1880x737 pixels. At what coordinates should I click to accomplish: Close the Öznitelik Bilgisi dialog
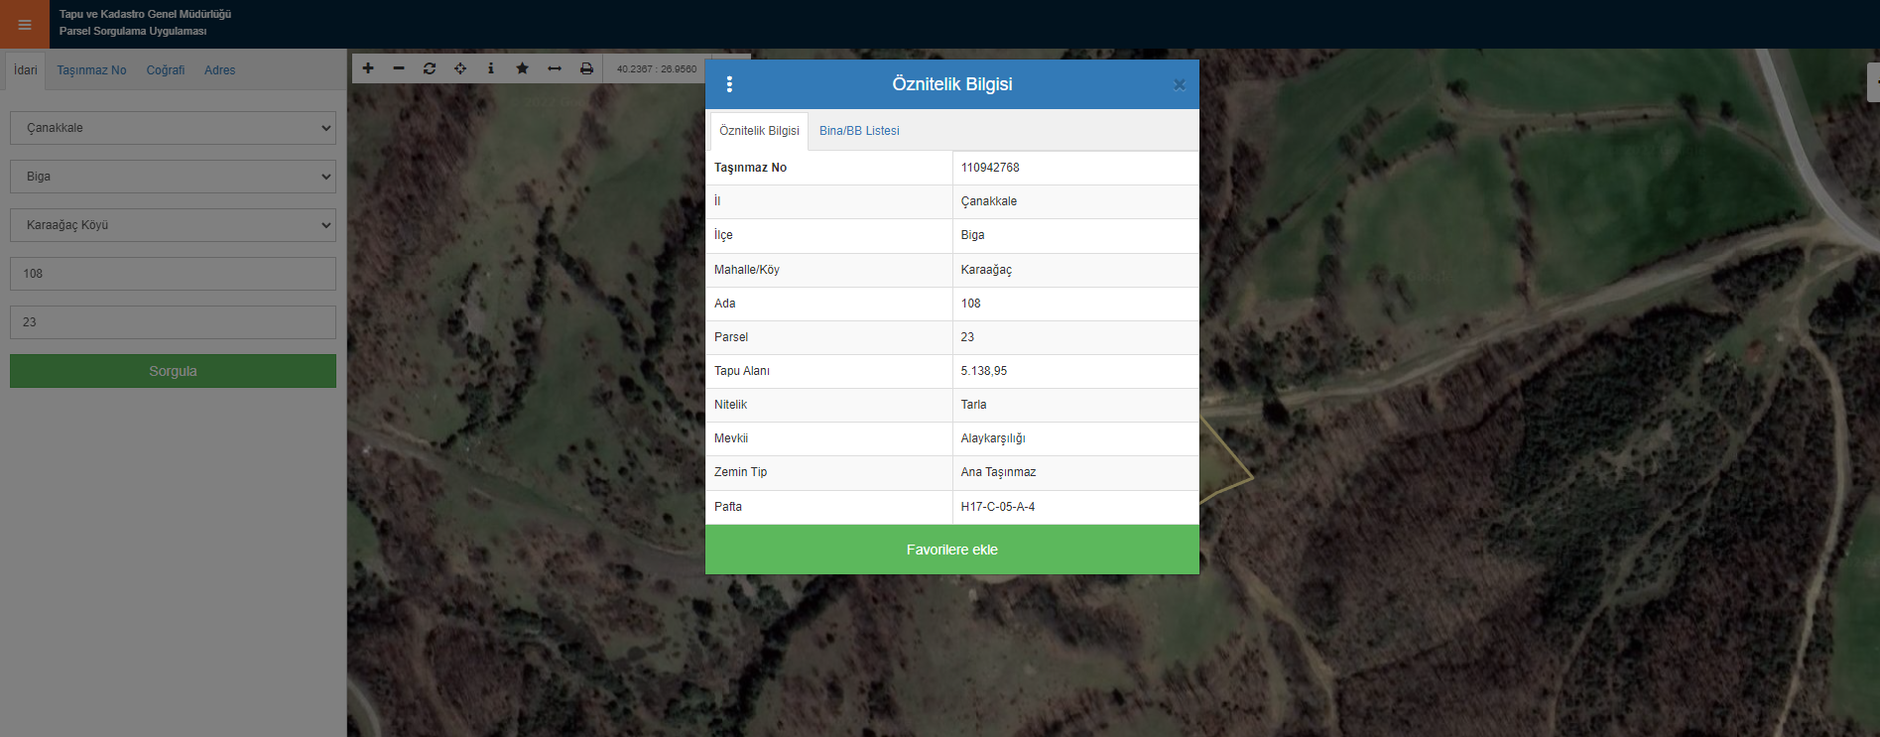(x=1180, y=85)
